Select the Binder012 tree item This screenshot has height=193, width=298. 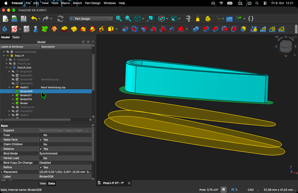(x=26, y=99)
